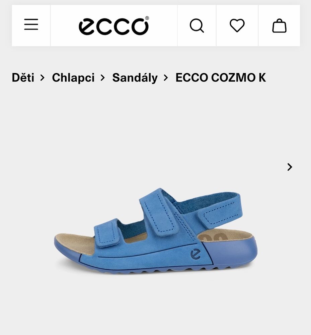Click the chevron after Chlapci
The height and width of the screenshot is (335, 311).
click(103, 78)
